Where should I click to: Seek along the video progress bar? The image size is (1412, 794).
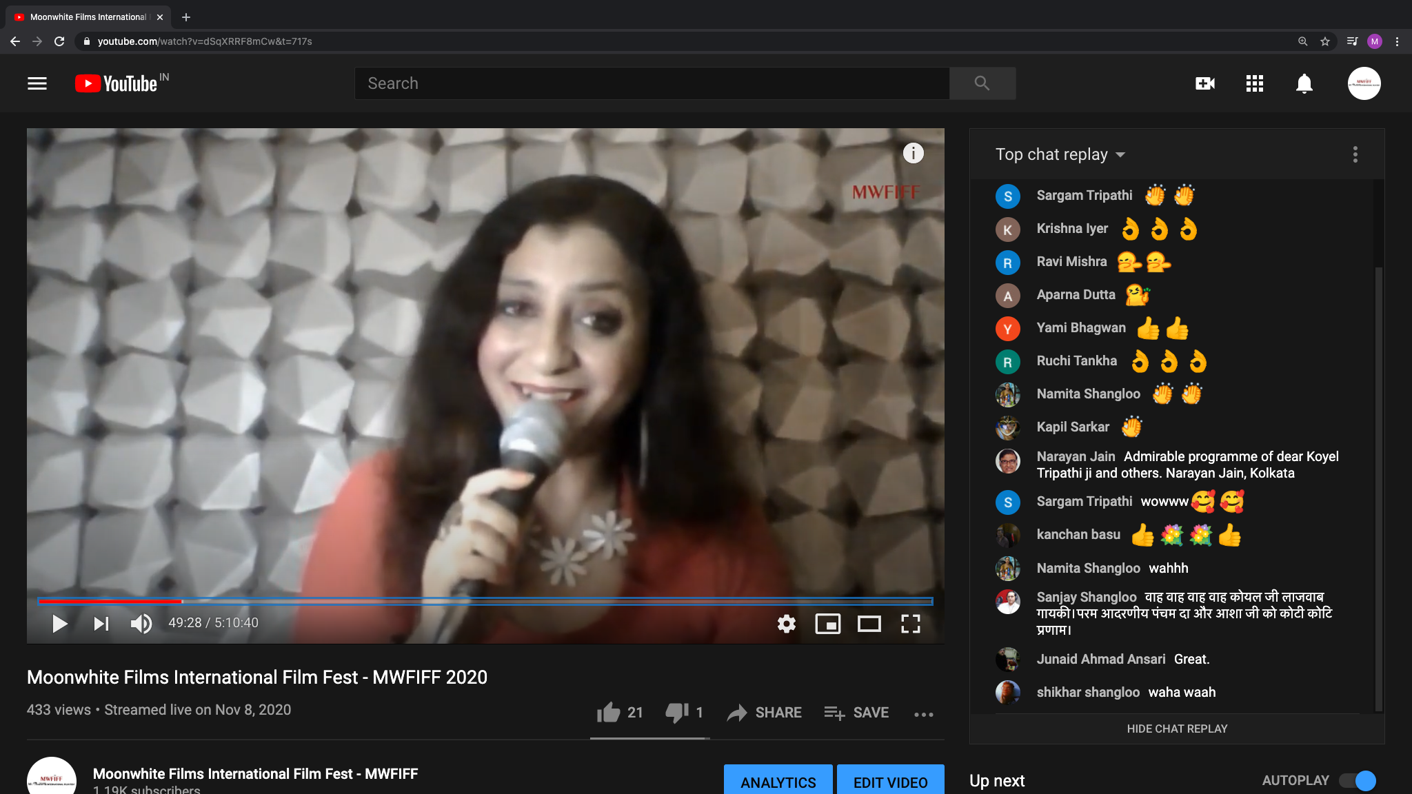pos(485,601)
